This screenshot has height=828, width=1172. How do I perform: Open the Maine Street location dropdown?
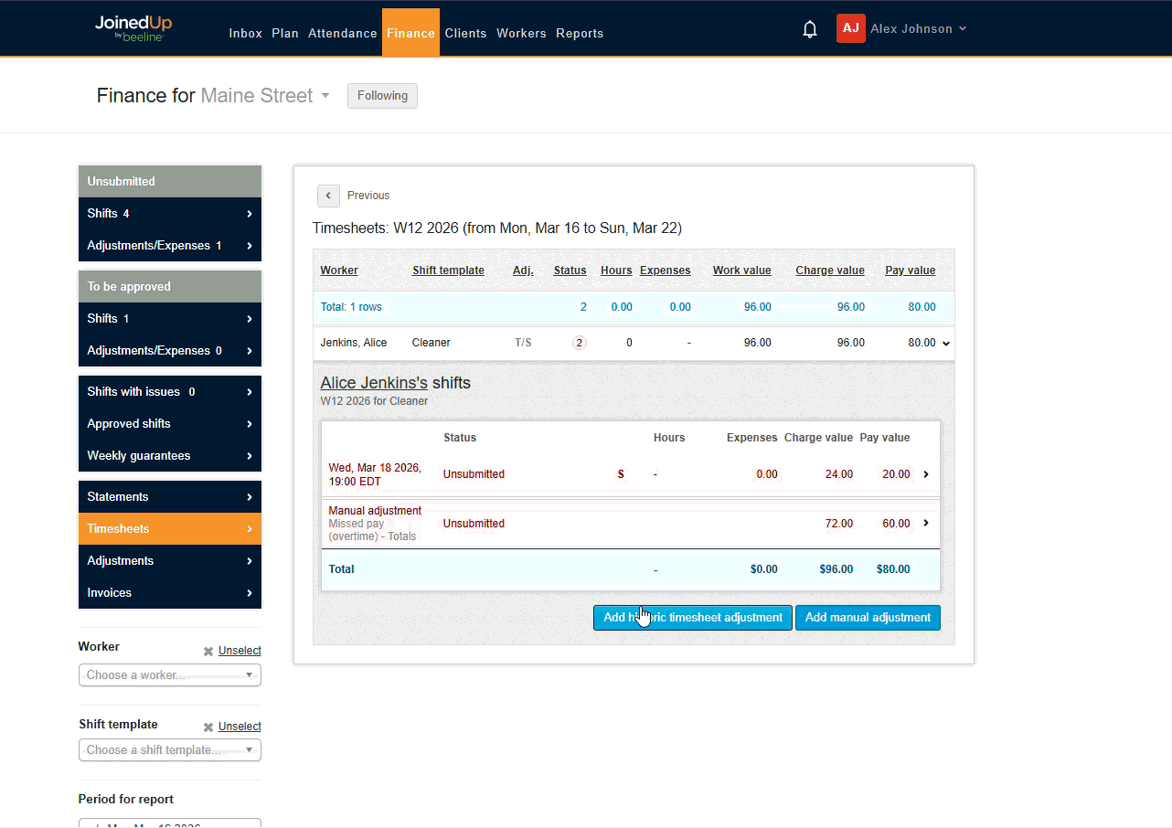point(325,95)
